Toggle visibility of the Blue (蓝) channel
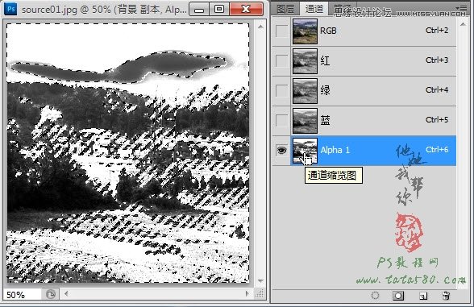474x307 pixels. (x=281, y=121)
